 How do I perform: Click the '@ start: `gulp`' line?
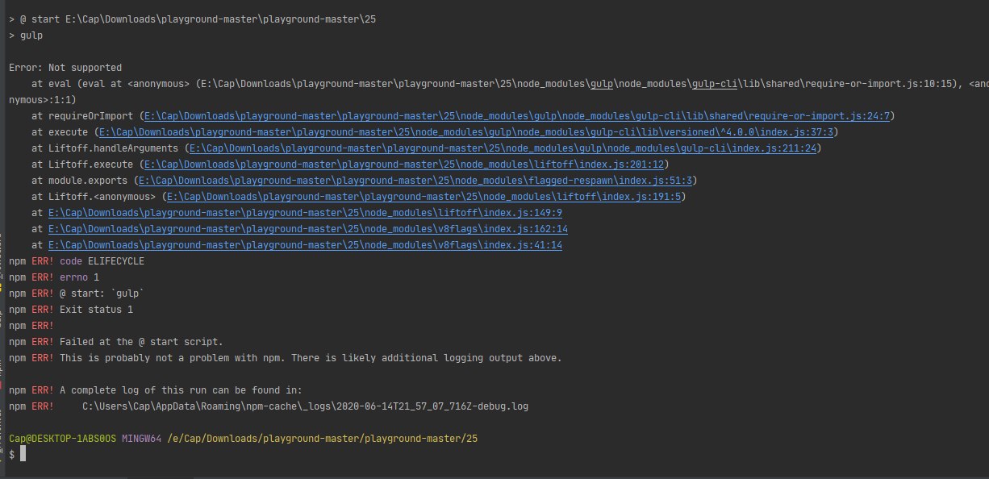[x=77, y=293]
